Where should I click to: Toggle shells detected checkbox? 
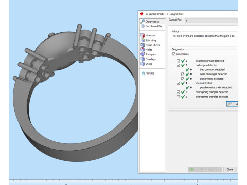[178, 83]
